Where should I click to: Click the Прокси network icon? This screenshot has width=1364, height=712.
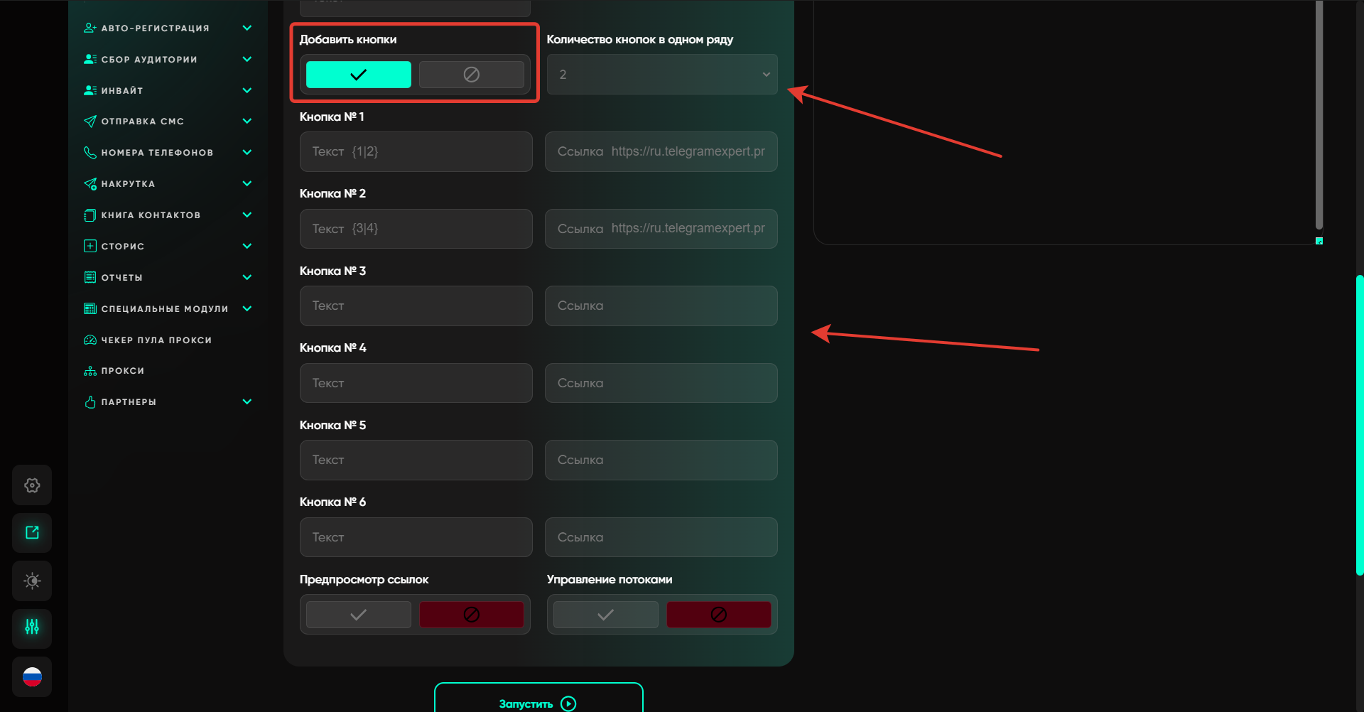(90, 371)
